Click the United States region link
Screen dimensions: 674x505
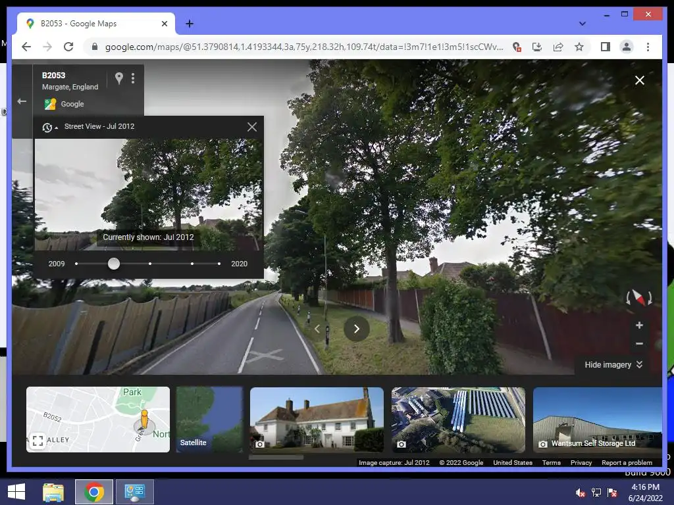(513, 462)
